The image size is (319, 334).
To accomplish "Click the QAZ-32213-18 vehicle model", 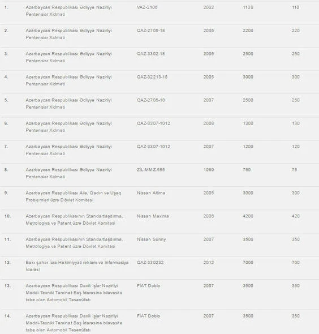I will pos(152,77).
